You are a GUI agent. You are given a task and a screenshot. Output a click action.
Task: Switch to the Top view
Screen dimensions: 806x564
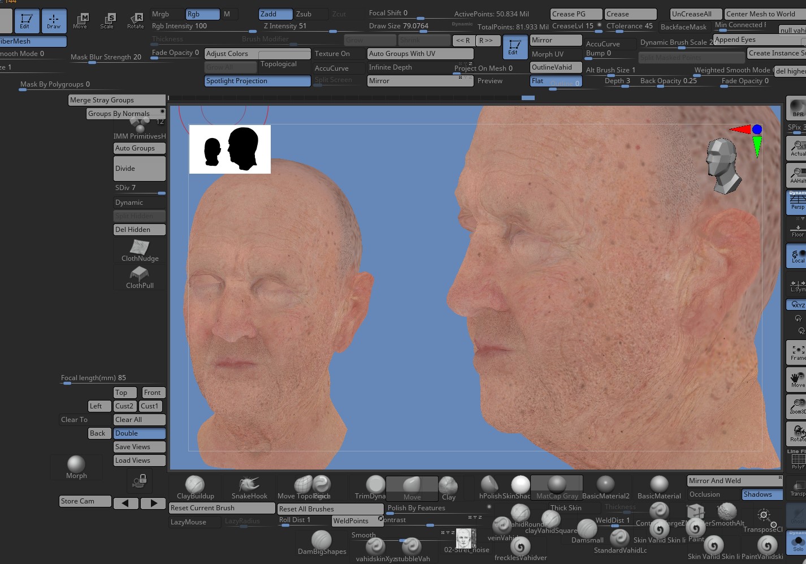point(124,392)
